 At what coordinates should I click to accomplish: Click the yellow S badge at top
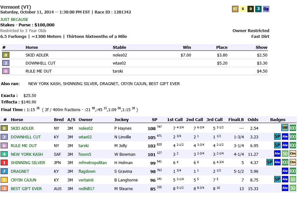tap(243, 9)
